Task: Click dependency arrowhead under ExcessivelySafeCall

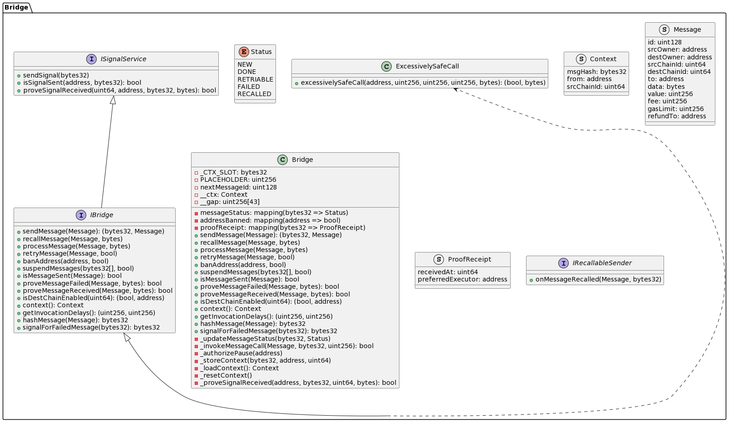Action: (456, 90)
